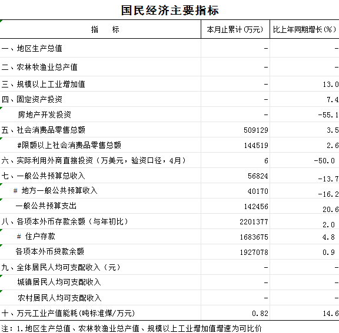The height and width of the screenshot is (333, 339).
Task: Select the 规模以上工业增加值 growth value 13.0
Action: click(x=331, y=85)
